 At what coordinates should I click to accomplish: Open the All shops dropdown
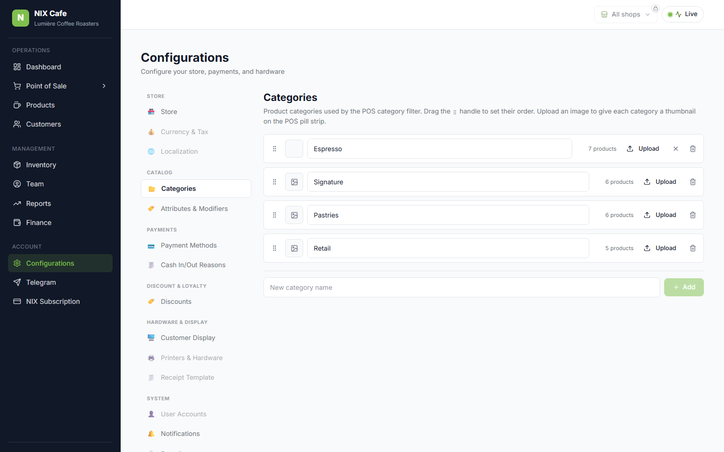click(x=625, y=15)
